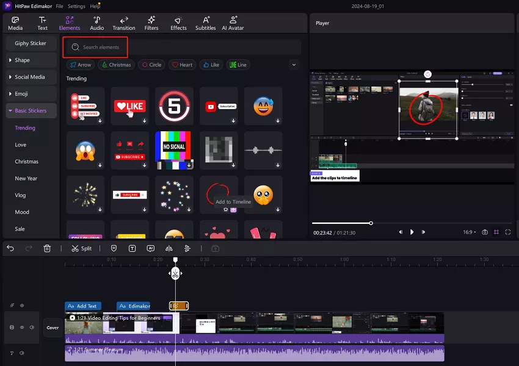This screenshot has height=366, width=519.
Task: Open the AI Avatar tool
Action: [233, 23]
